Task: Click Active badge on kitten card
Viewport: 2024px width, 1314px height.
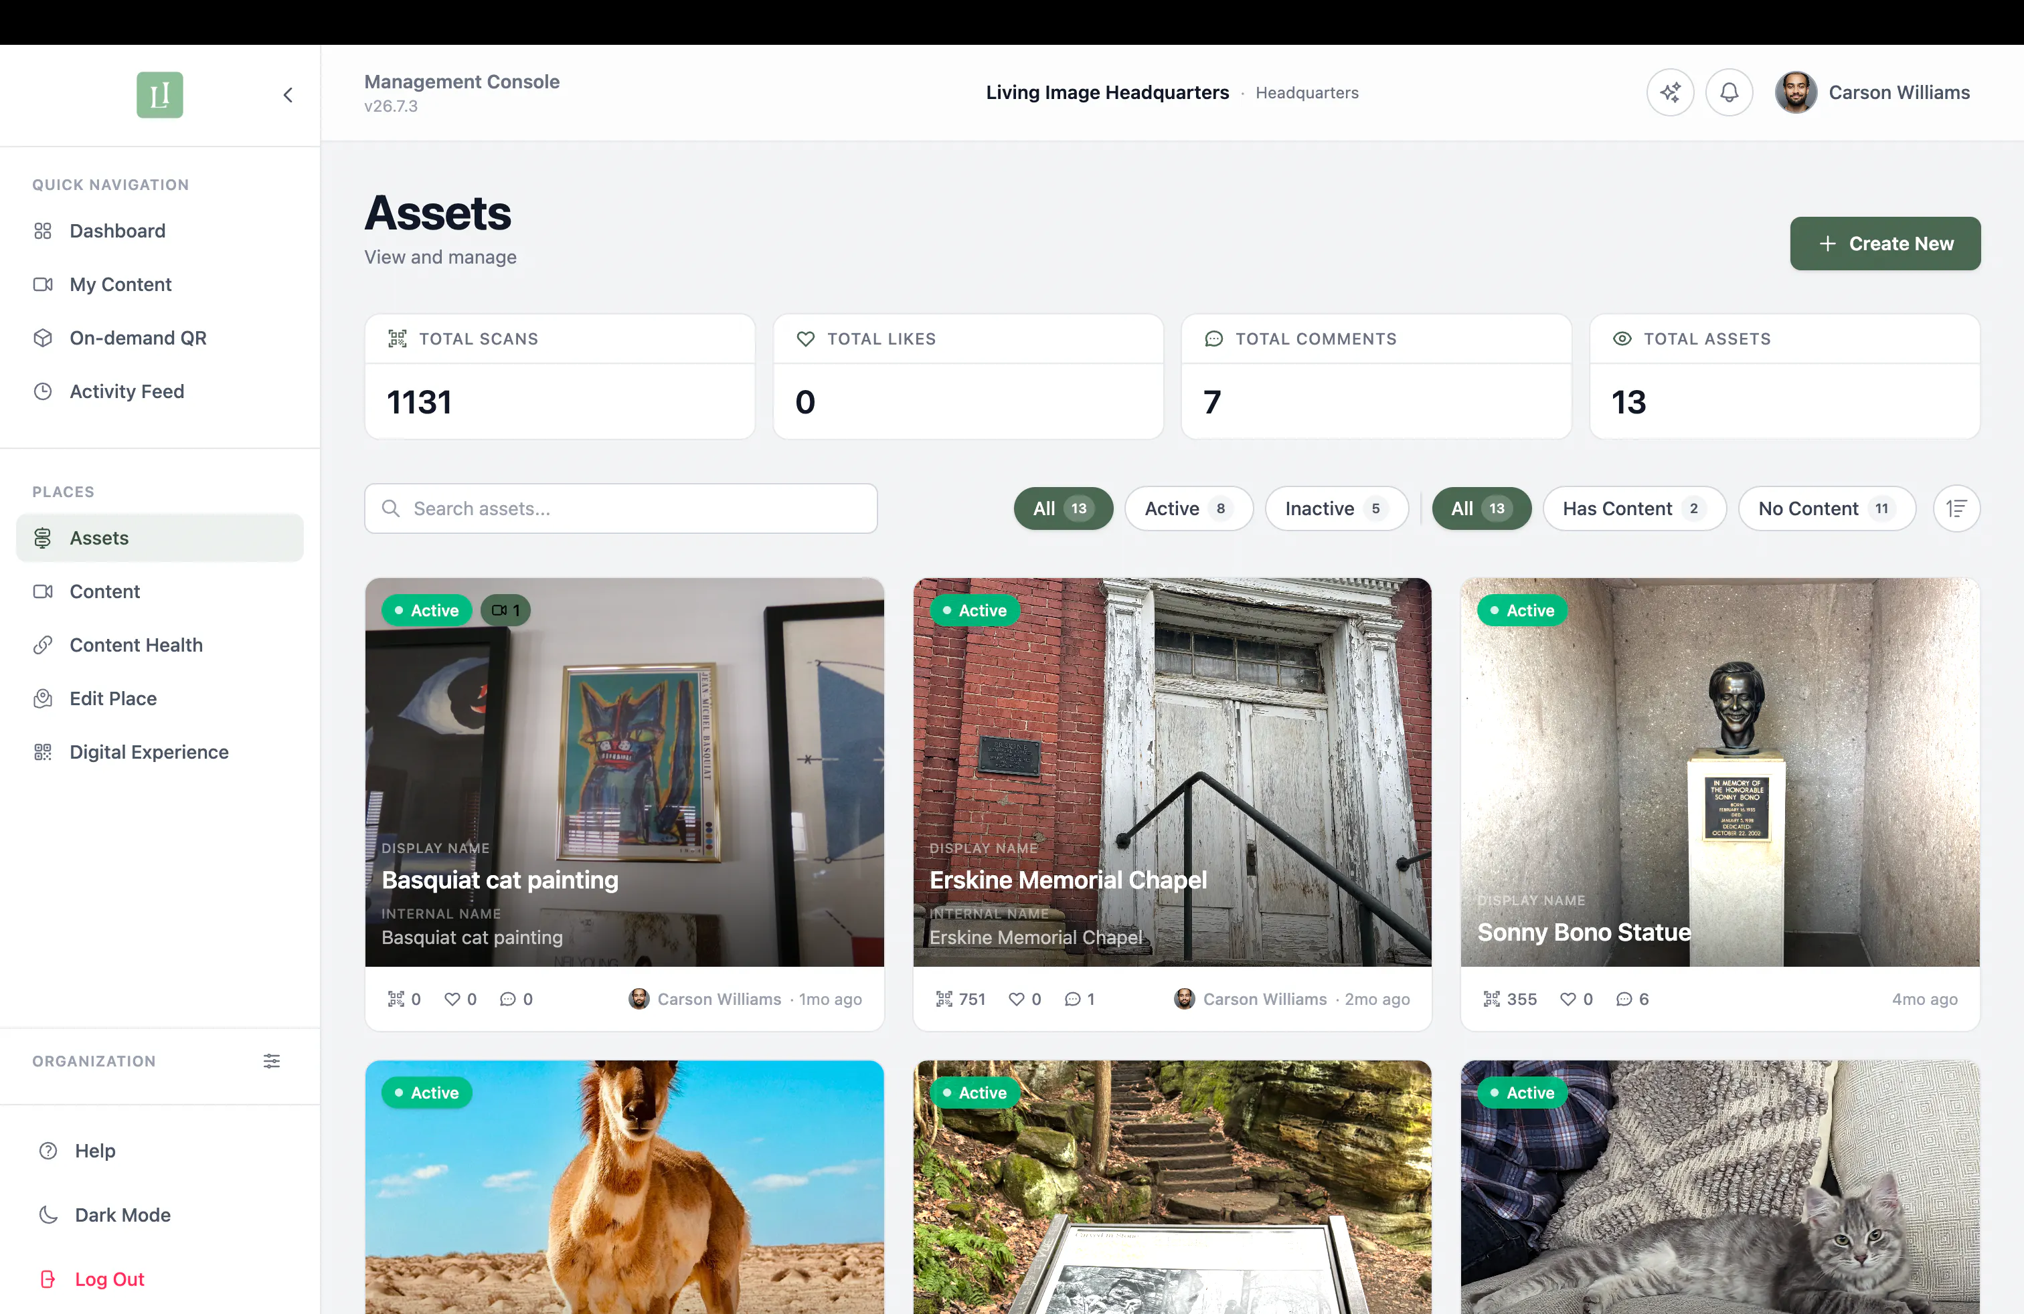Action: coord(1522,1092)
